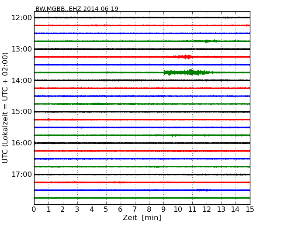The image size is (284, 227).
Task: Click the x-axis tick label 6
Action: [120, 209]
